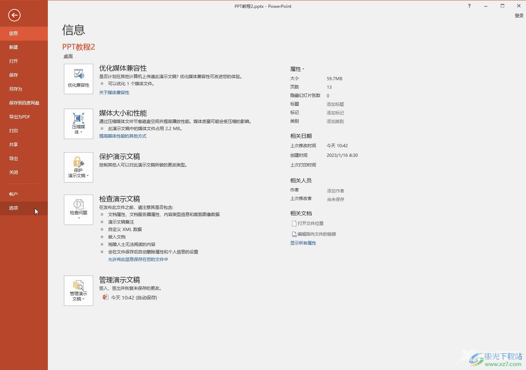Click the Optimize Compatibility media icon button
The image size is (526, 370).
click(x=79, y=79)
